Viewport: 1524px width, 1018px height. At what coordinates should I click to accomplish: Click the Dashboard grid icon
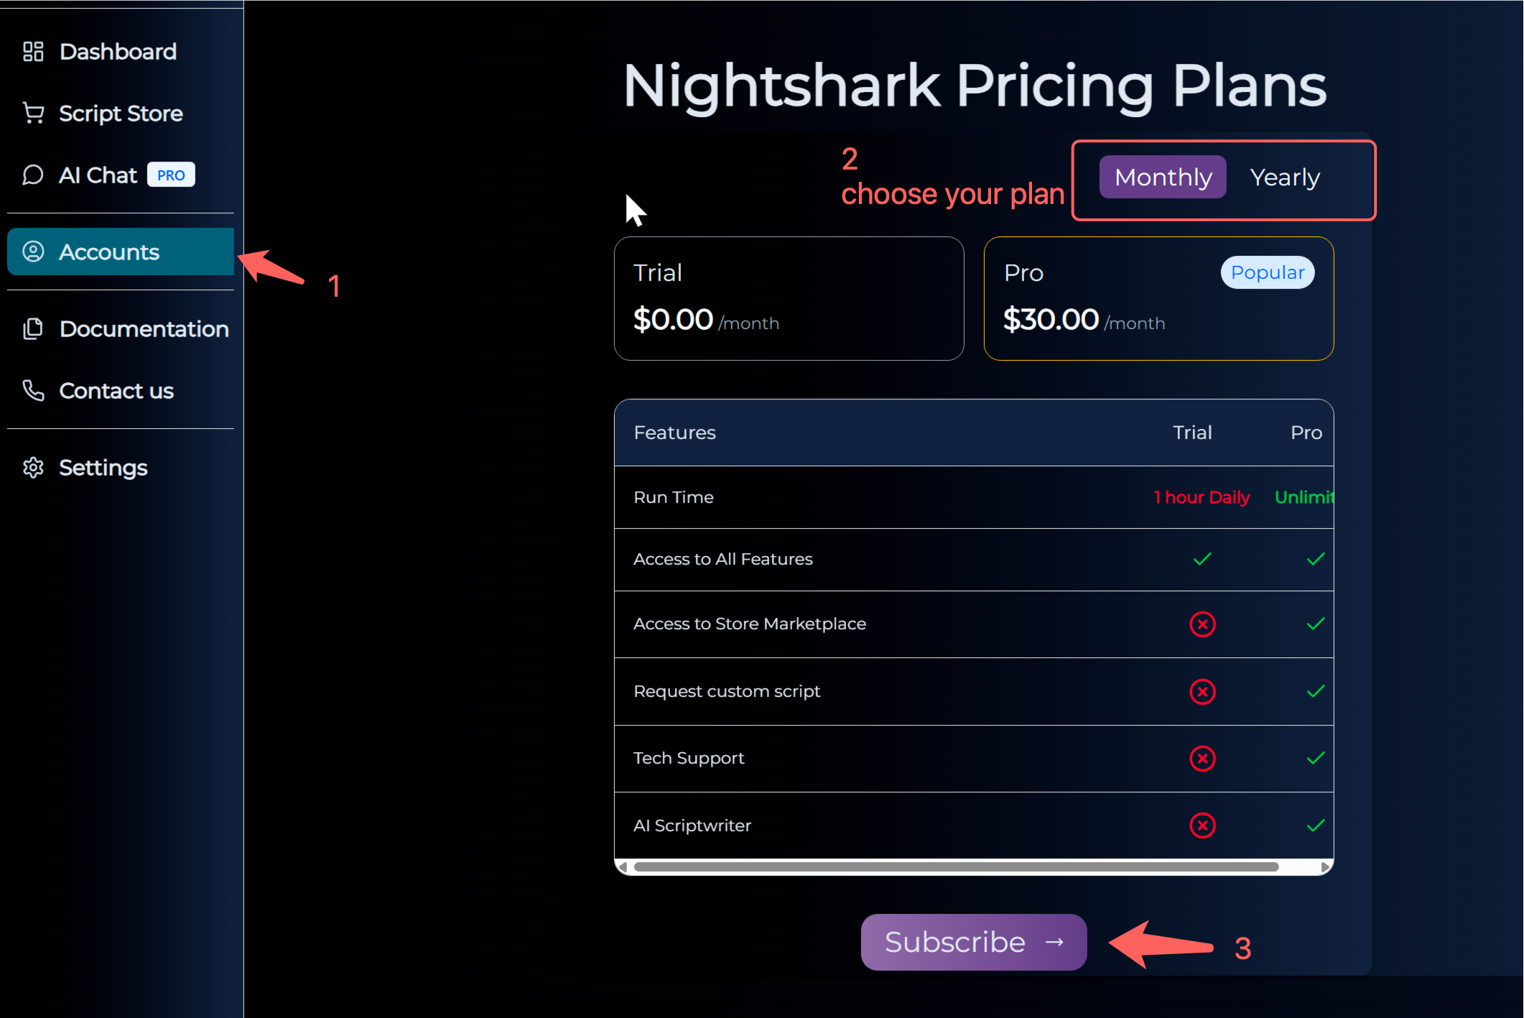pyautogui.click(x=33, y=52)
